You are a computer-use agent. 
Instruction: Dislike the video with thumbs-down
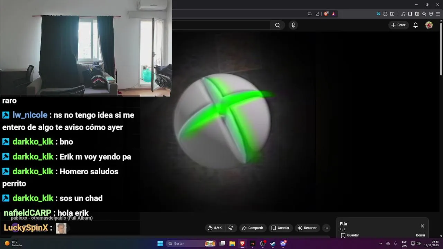click(231, 228)
